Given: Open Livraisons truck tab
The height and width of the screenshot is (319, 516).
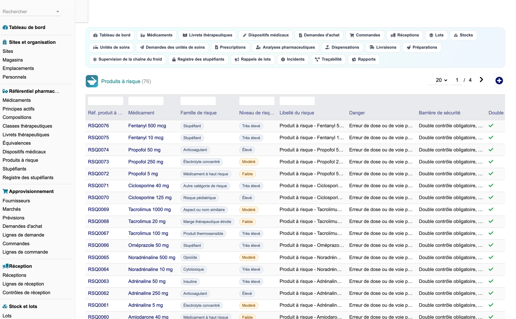Looking at the screenshot, I should tap(383, 47).
